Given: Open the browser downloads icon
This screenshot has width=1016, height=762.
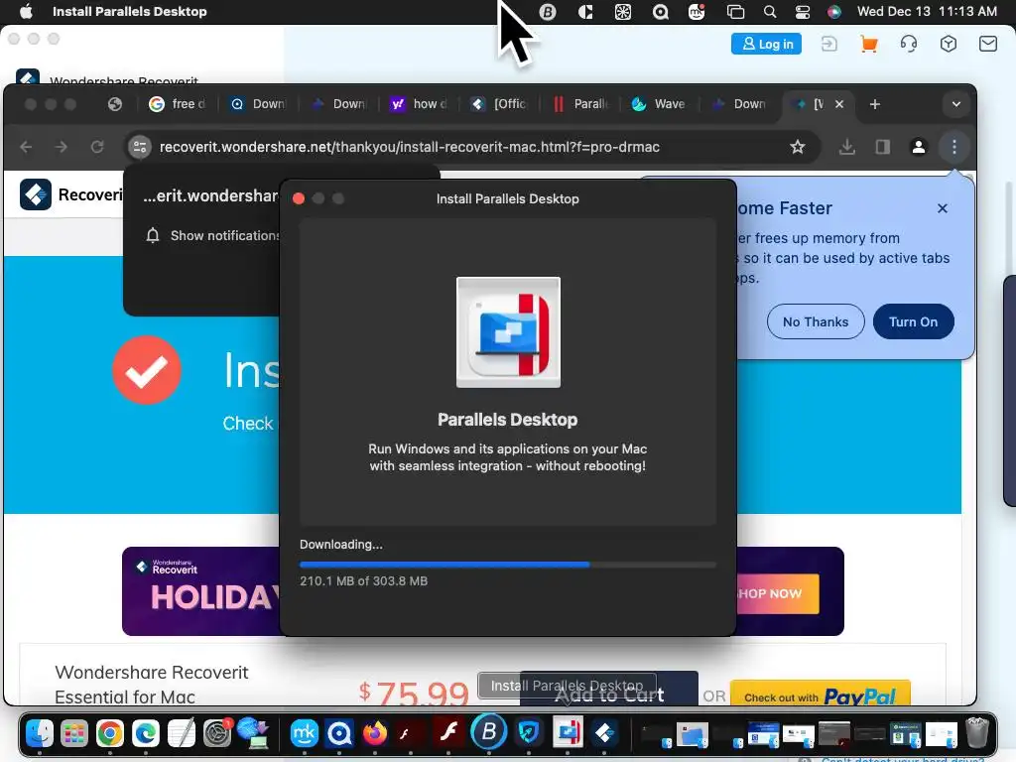Looking at the screenshot, I should (x=847, y=147).
